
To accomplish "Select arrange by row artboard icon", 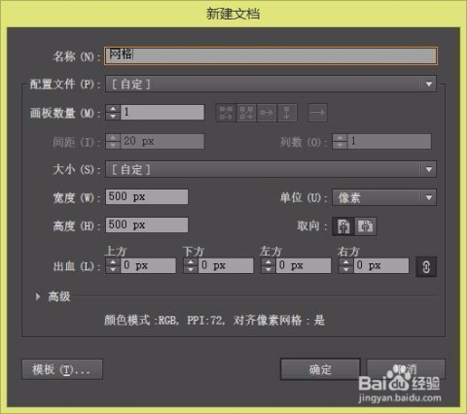I will [267, 113].
